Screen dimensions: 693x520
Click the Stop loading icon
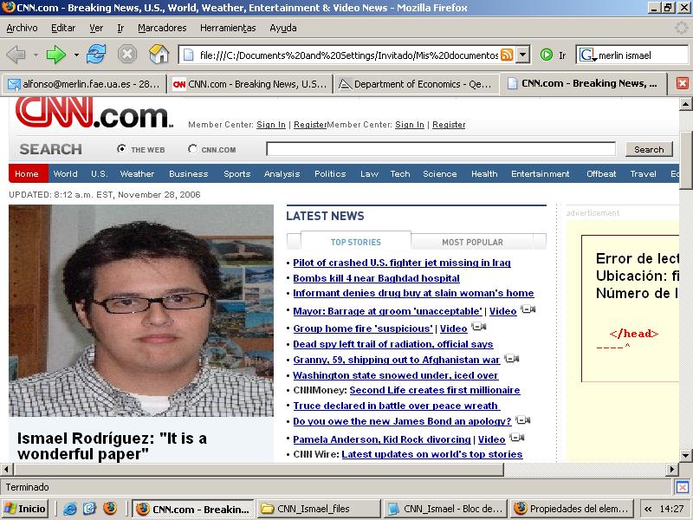click(x=127, y=55)
